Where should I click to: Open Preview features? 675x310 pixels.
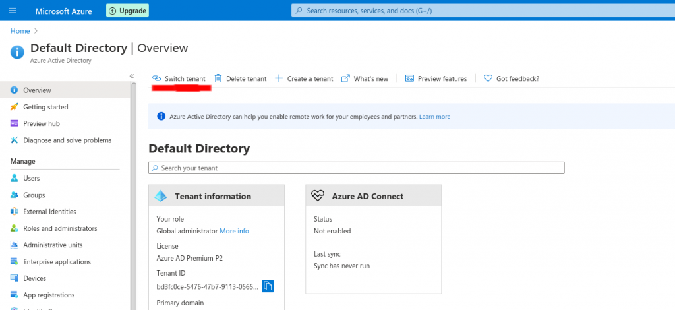pos(442,78)
